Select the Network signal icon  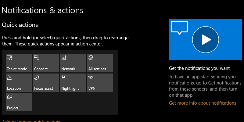tap(63, 58)
